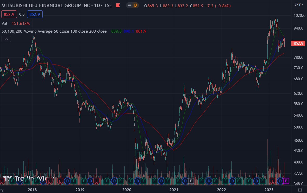Image resolution: width=307 pixels, height=193 pixels.
Task: Toggle the data mode pill marked D
Action: [132, 5]
